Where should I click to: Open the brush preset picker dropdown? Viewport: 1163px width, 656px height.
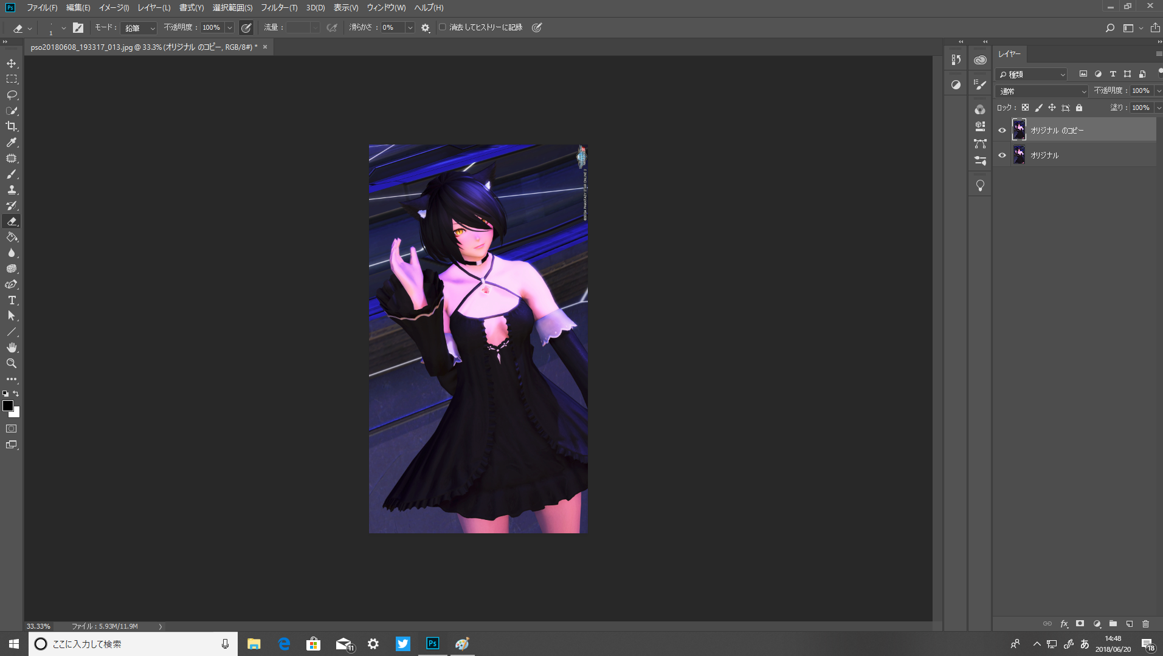click(63, 28)
